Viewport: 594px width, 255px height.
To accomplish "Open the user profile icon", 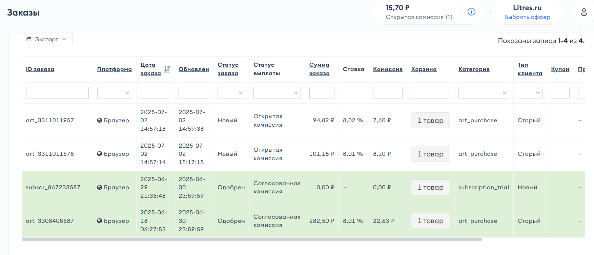I will click(584, 12).
